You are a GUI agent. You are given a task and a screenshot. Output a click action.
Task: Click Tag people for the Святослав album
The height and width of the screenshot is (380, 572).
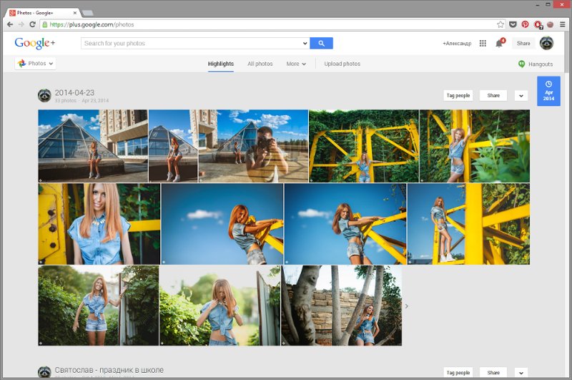pos(458,373)
